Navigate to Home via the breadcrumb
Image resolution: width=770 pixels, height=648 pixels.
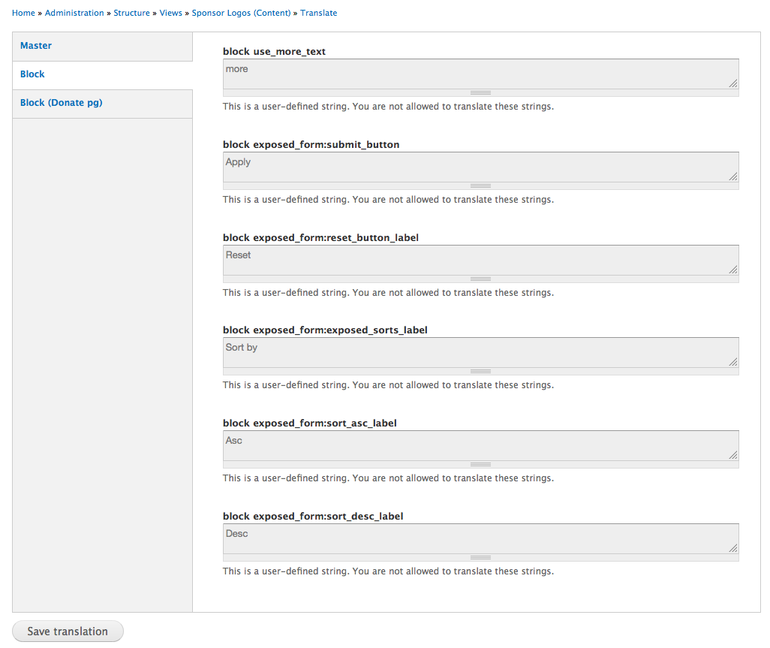(x=23, y=13)
